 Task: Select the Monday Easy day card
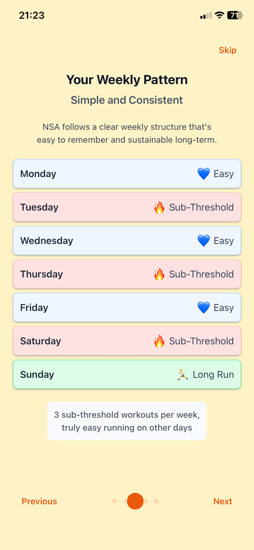coord(127,174)
